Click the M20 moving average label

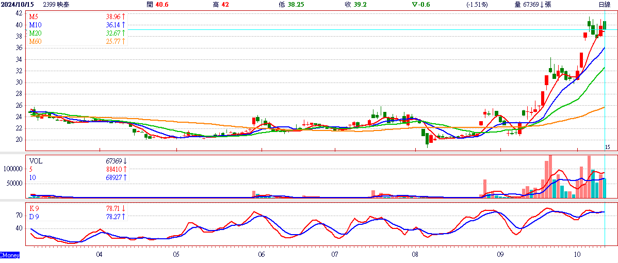pos(35,33)
